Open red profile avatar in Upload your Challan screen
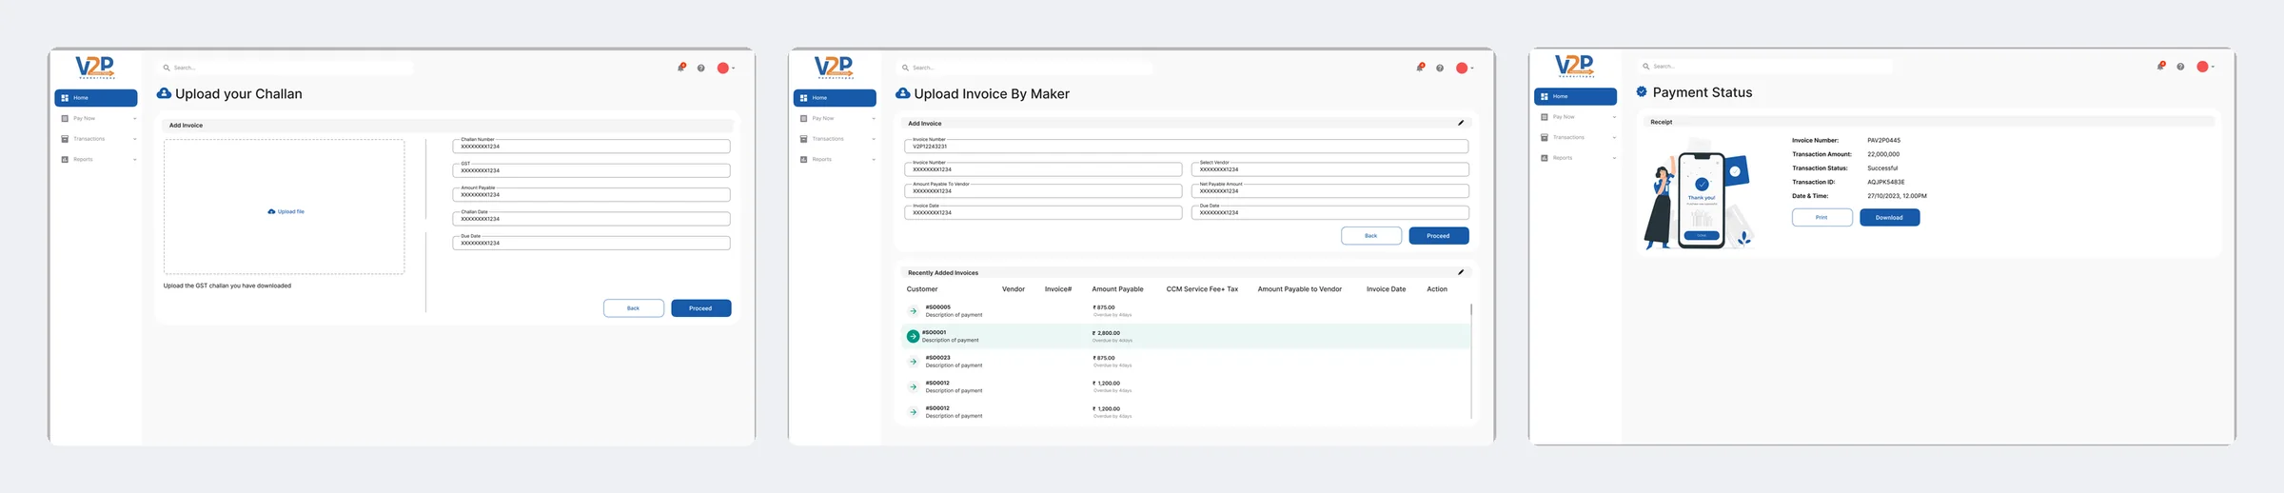This screenshot has width=2284, height=493. (x=723, y=68)
